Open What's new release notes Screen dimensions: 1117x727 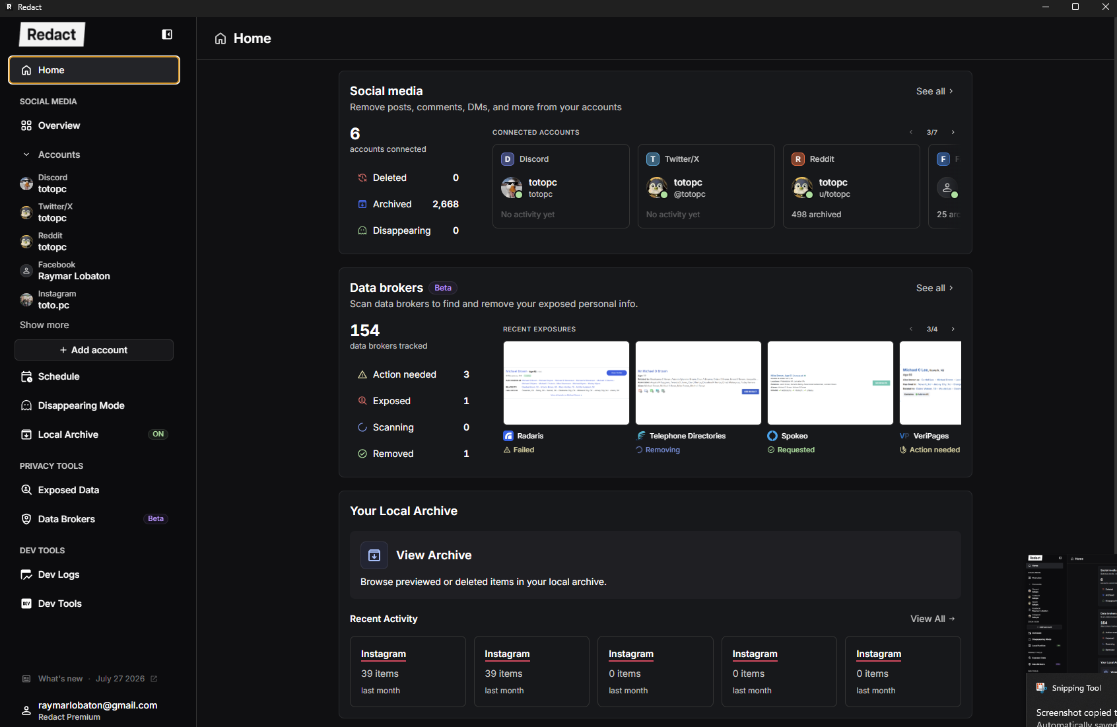click(90, 679)
